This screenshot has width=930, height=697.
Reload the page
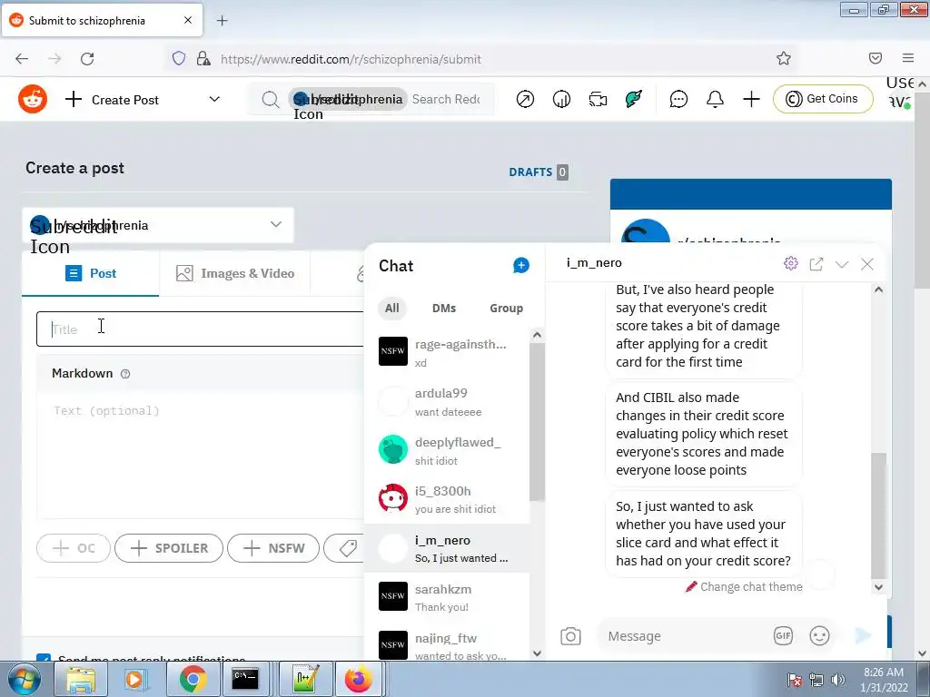[87, 59]
